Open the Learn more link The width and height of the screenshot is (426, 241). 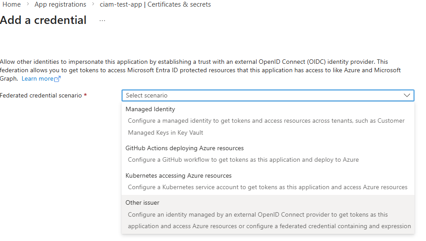click(37, 78)
